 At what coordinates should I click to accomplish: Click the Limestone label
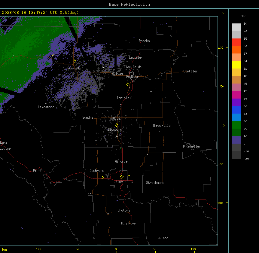46,107
